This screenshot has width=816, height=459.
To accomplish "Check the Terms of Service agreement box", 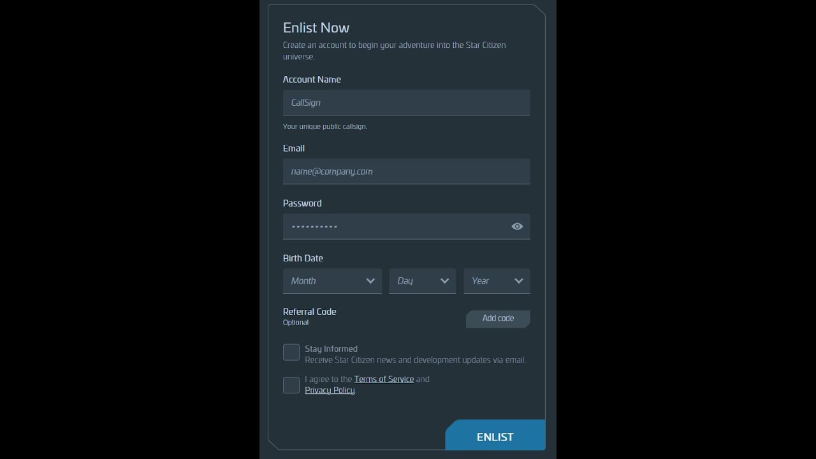I will click(x=291, y=385).
